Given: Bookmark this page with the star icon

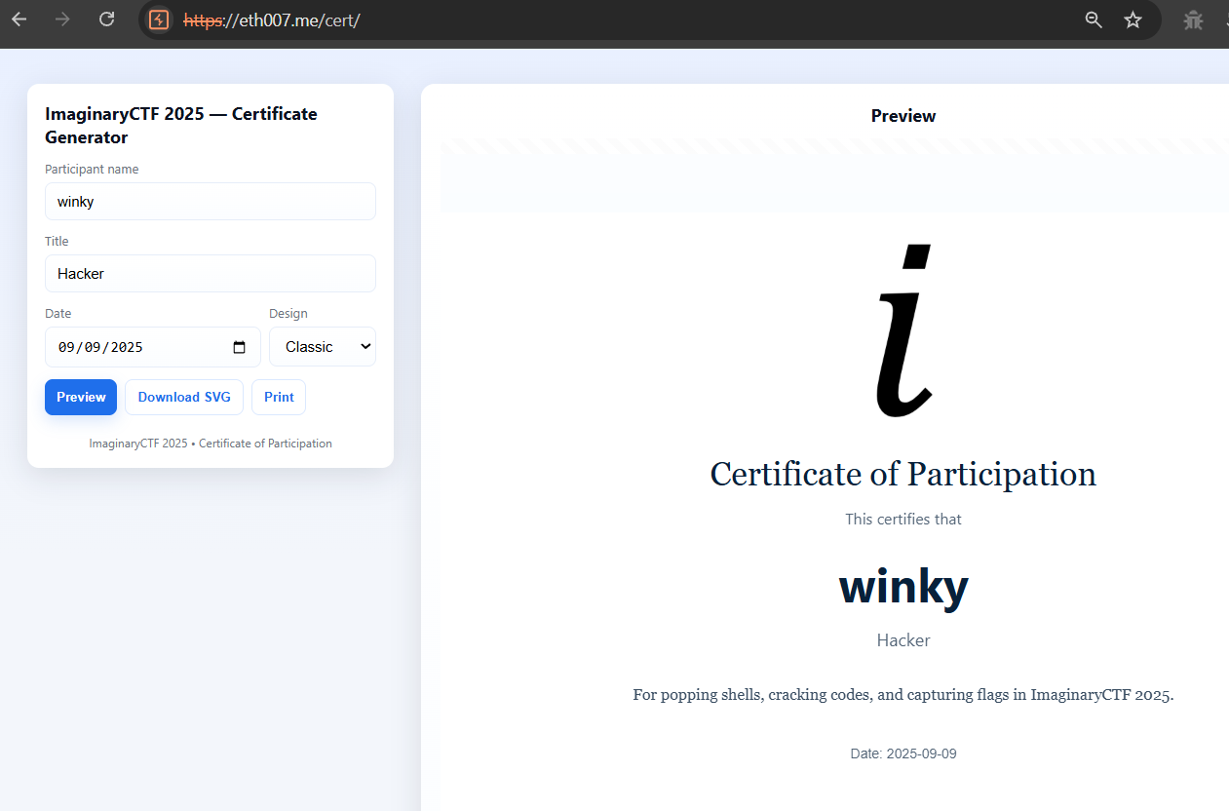Looking at the screenshot, I should [x=1133, y=19].
